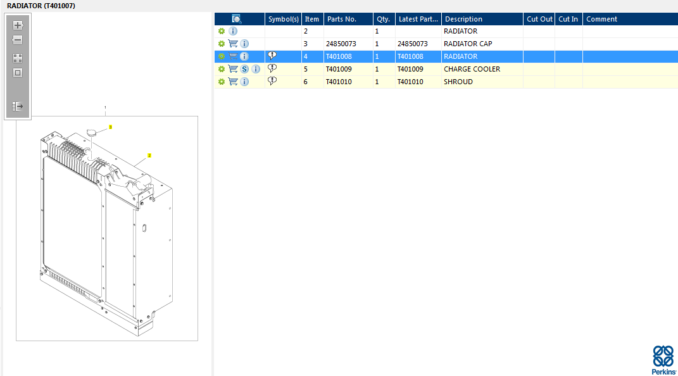Click the green gear for CHARGE COOLER

[x=222, y=69]
